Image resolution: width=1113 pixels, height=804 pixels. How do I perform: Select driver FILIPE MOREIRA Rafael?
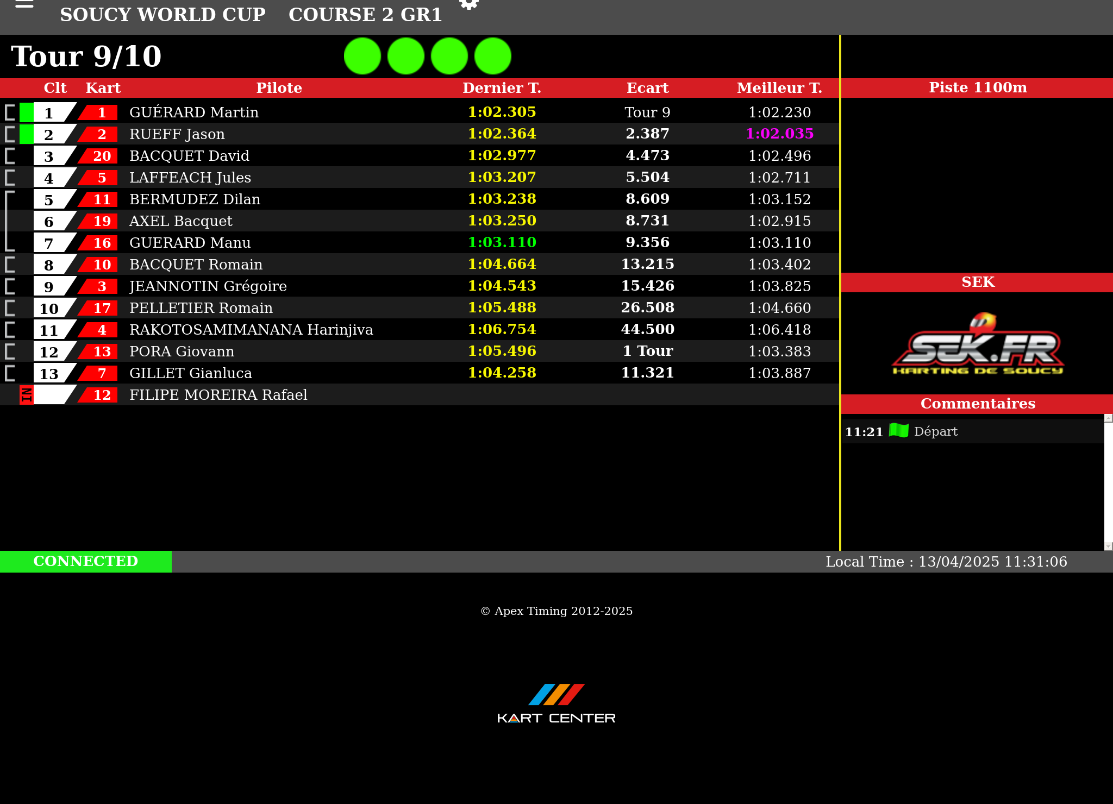tap(218, 395)
